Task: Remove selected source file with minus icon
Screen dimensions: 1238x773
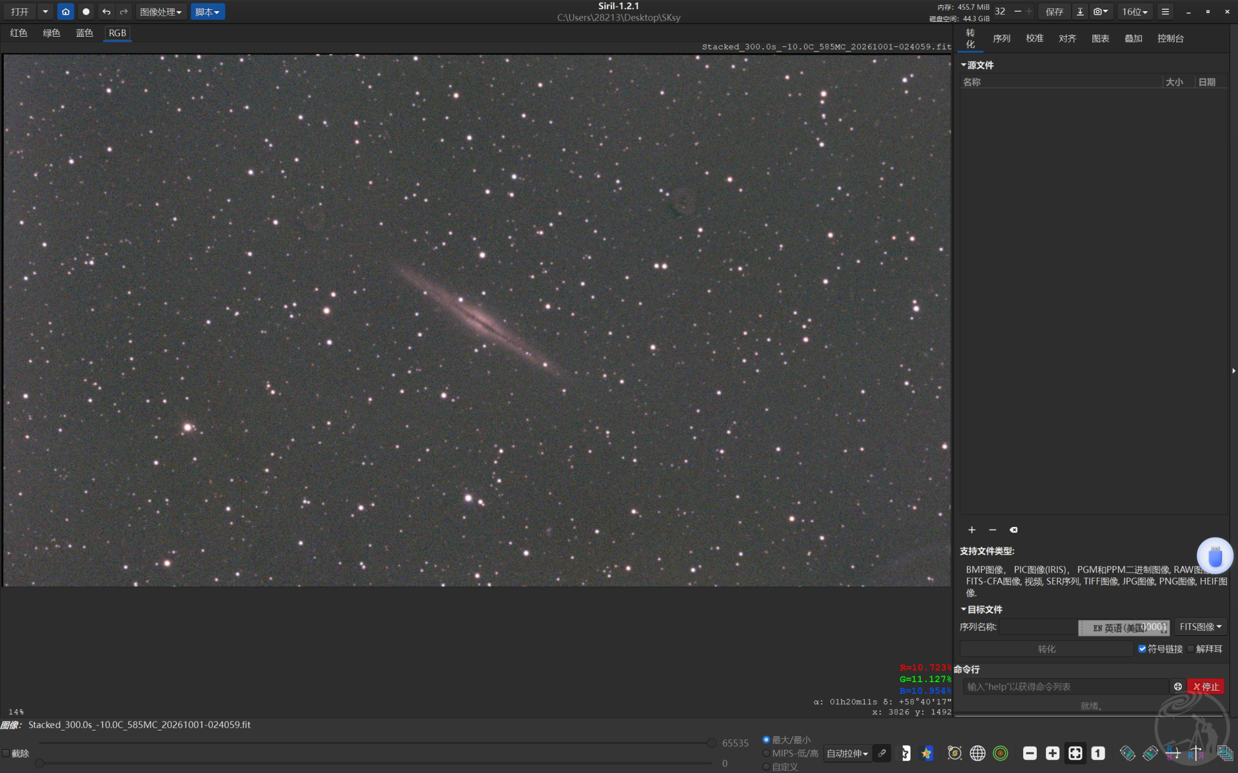Action: (992, 530)
